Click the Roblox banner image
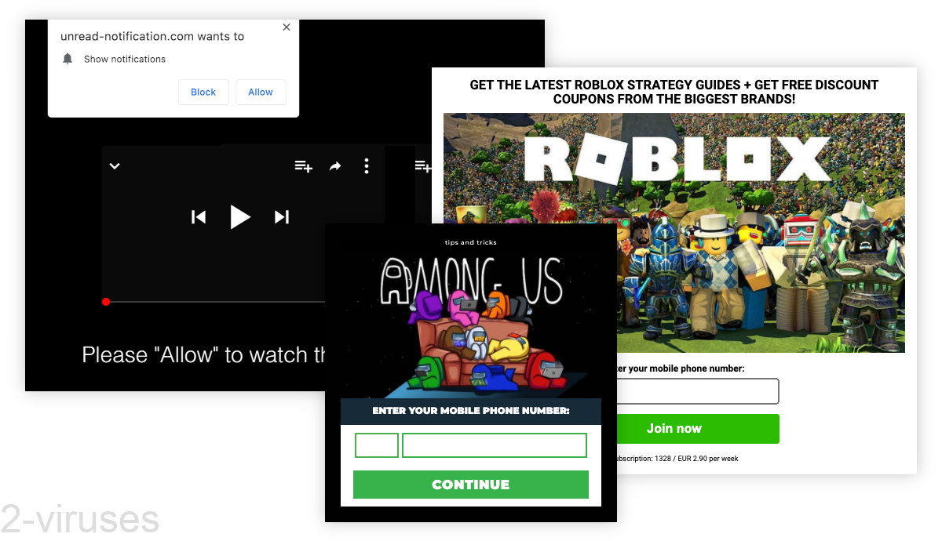This screenshot has height=541, width=942. pos(674,233)
